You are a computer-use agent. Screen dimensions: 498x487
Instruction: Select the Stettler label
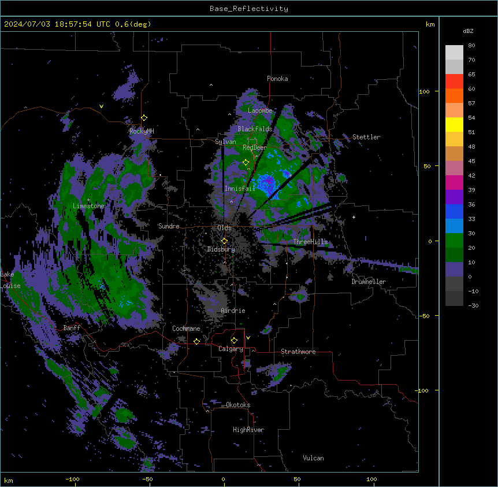tap(366, 137)
